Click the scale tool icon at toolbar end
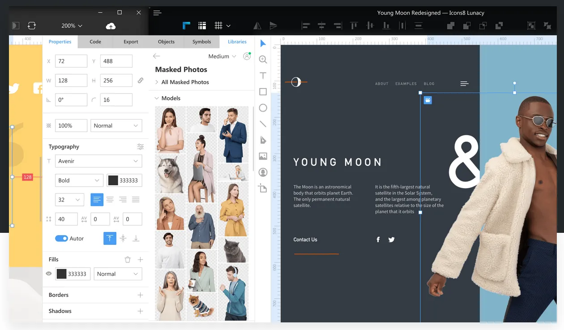Screen dimensions: 564x330 click(547, 26)
